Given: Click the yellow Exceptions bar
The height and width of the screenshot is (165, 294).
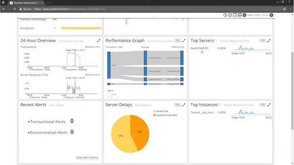Looking at the screenshot, I should pyautogui.click(x=81, y=28).
